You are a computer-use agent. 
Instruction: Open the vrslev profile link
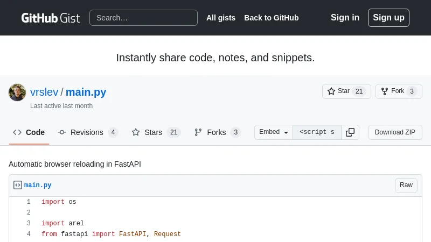pyautogui.click(x=44, y=92)
